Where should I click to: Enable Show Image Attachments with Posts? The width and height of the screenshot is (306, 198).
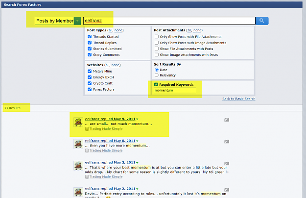point(157,55)
